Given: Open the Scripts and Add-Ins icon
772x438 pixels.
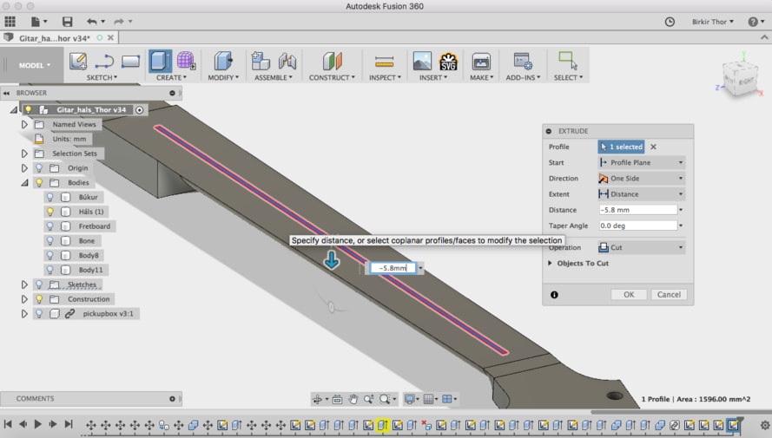Looking at the screenshot, I should pyautogui.click(x=523, y=61).
